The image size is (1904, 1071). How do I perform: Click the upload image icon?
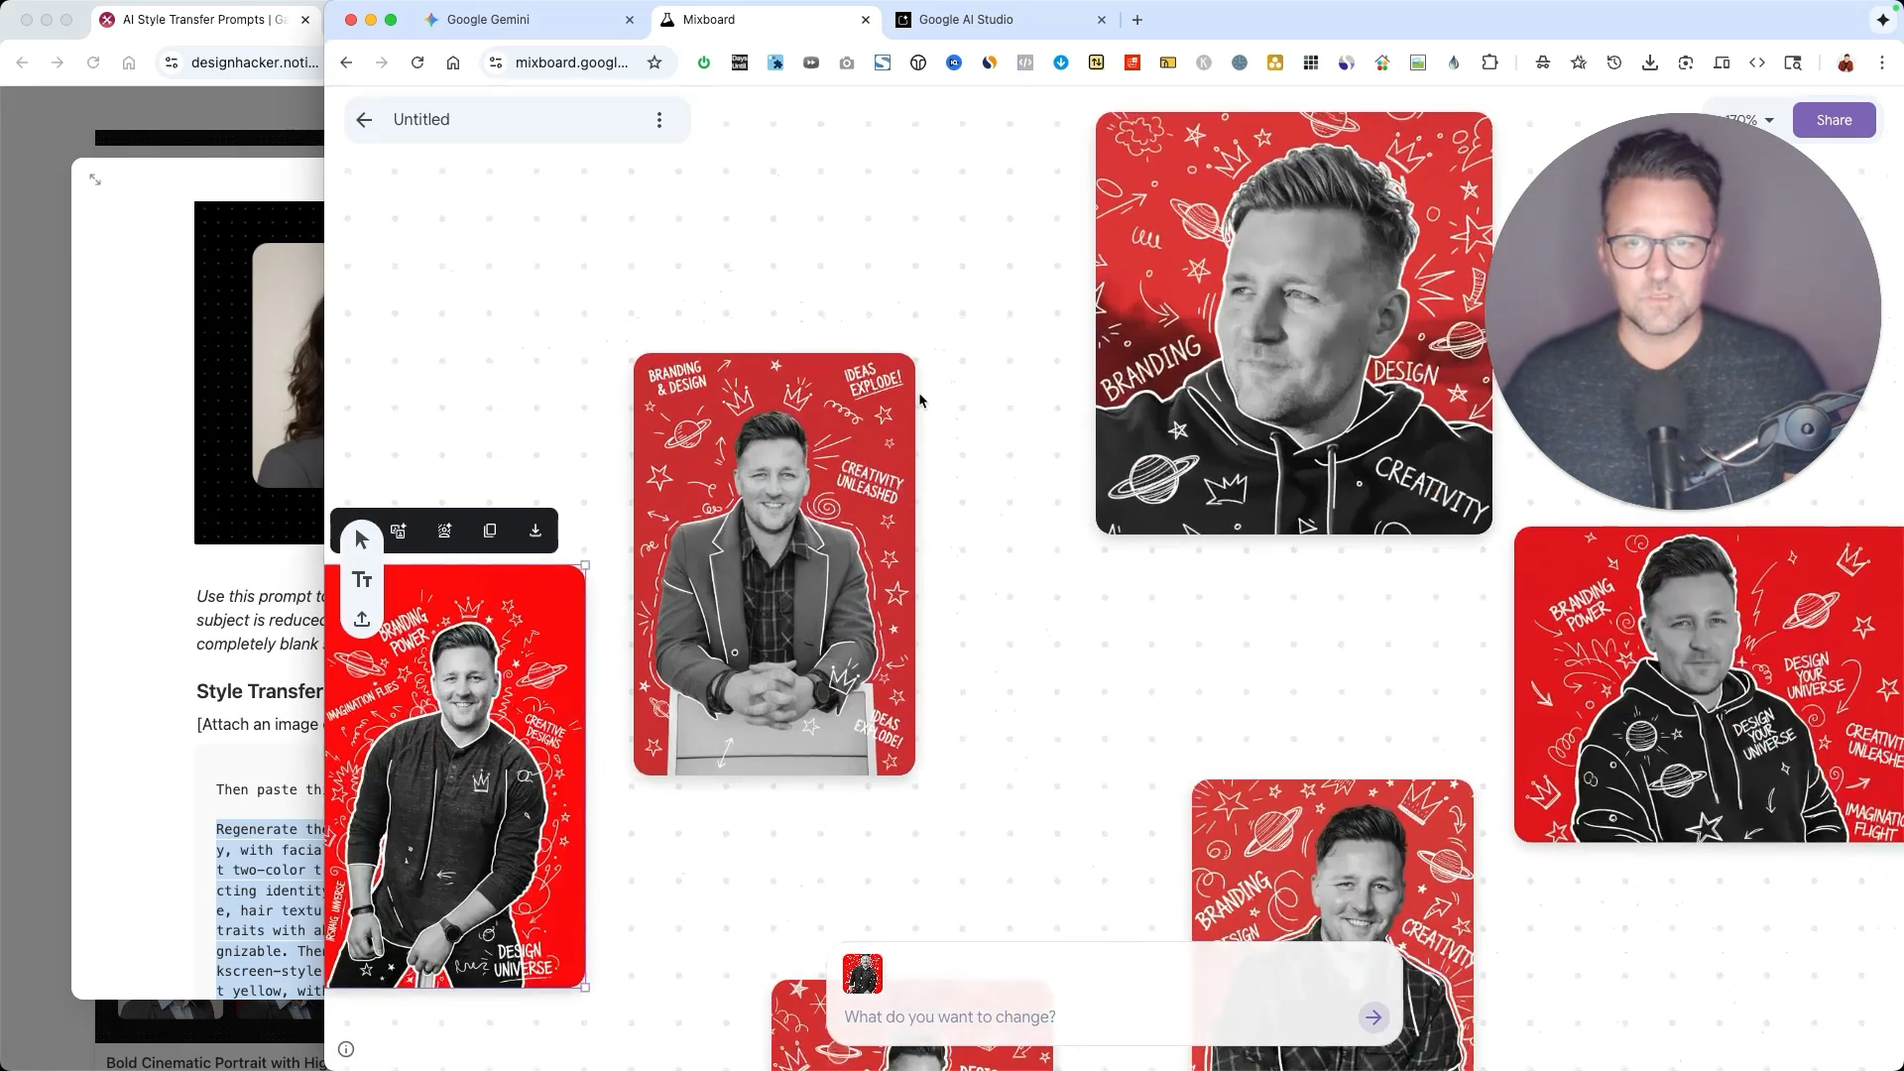coord(362,619)
